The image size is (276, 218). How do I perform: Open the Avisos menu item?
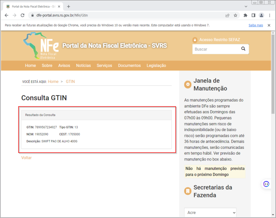click(x=64, y=66)
